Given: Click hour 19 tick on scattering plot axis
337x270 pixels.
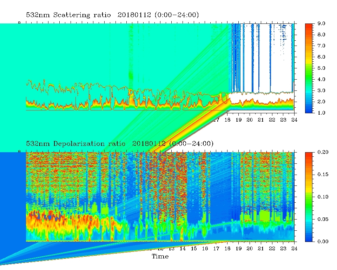Looking at the screenshot, I should [x=239, y=120].
